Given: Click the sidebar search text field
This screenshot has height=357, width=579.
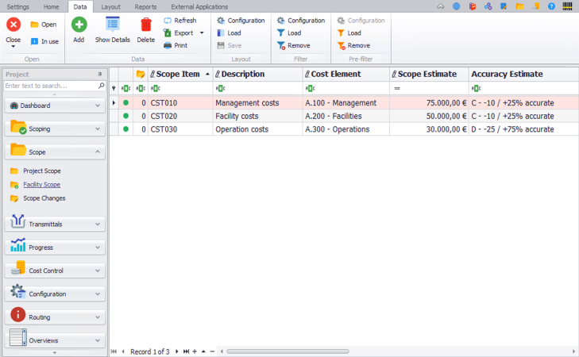Looking at the screenshot, I should (50, 86).
